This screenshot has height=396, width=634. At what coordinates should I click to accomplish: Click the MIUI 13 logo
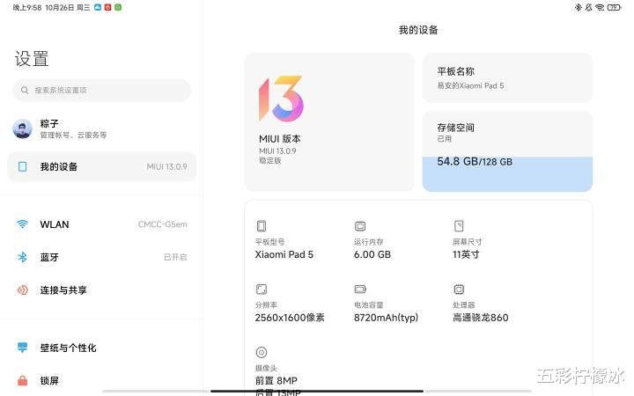click(x=281, y=99)
